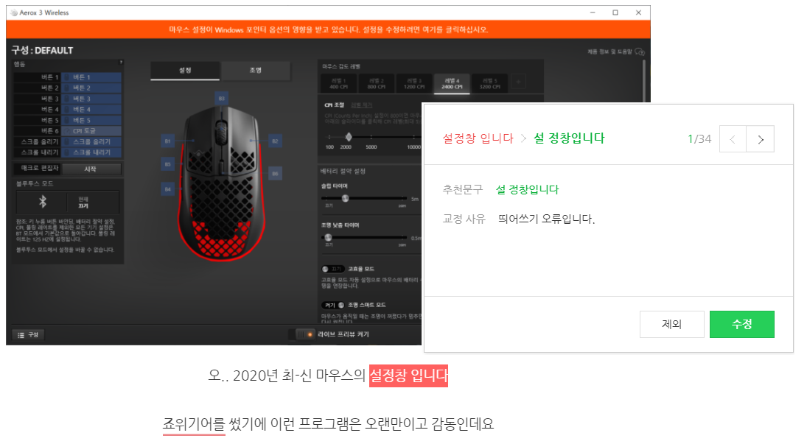Switch to the 조명 tab

[256, 71]
